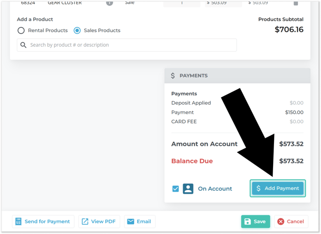Click the product search magnifier icon

[23, 45]
